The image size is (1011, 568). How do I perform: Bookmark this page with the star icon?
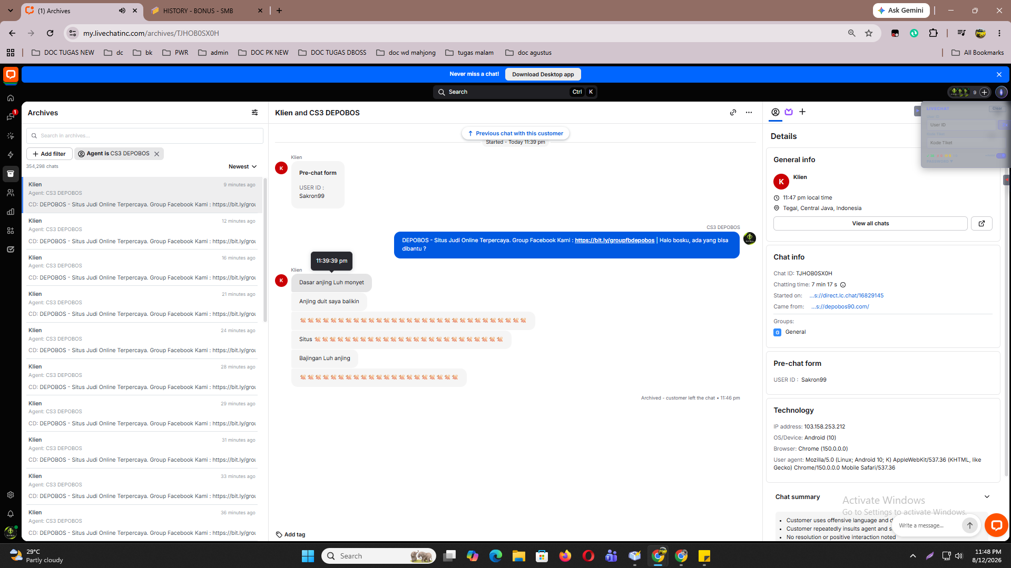pos(869,33)
